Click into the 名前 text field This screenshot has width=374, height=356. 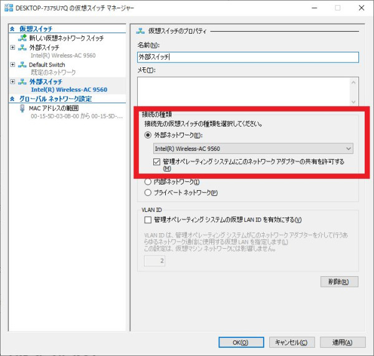[247, 57]
